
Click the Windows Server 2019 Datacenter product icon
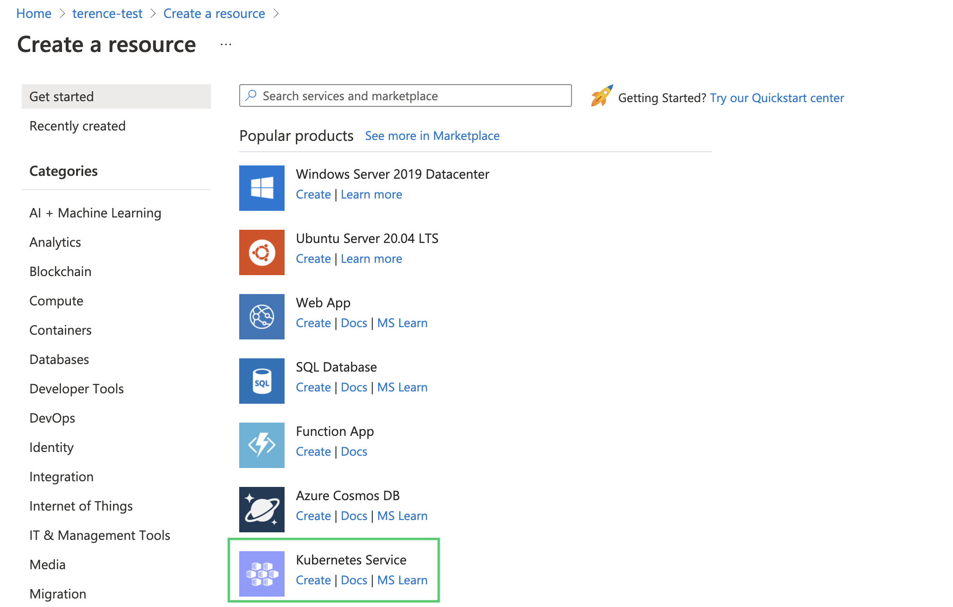261,188
